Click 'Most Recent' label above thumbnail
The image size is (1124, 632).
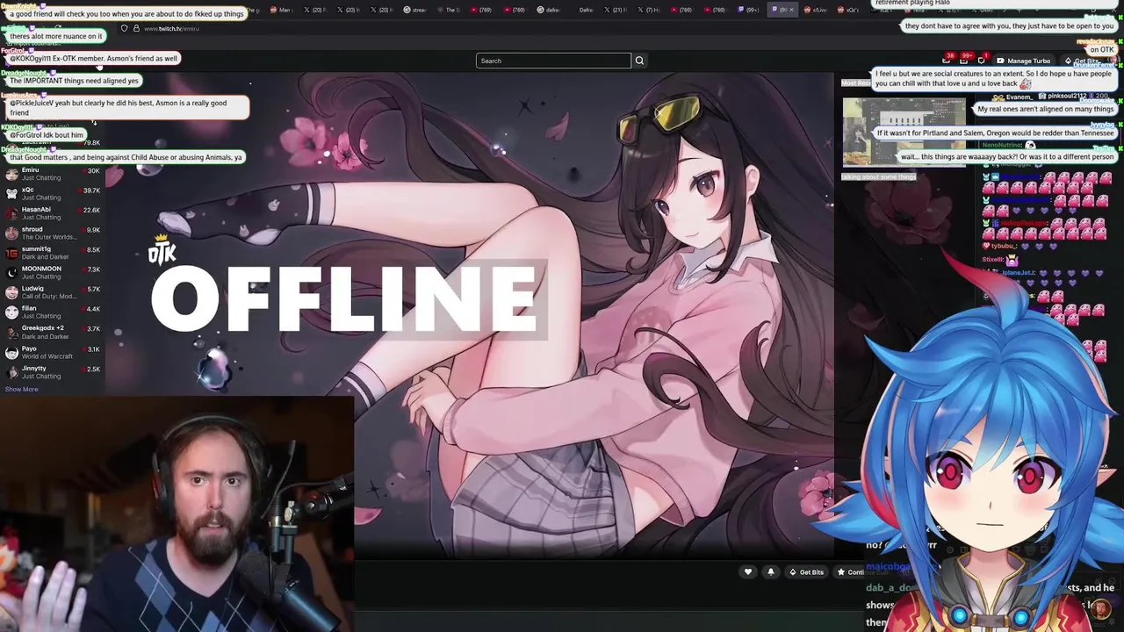tap(855, 83)
